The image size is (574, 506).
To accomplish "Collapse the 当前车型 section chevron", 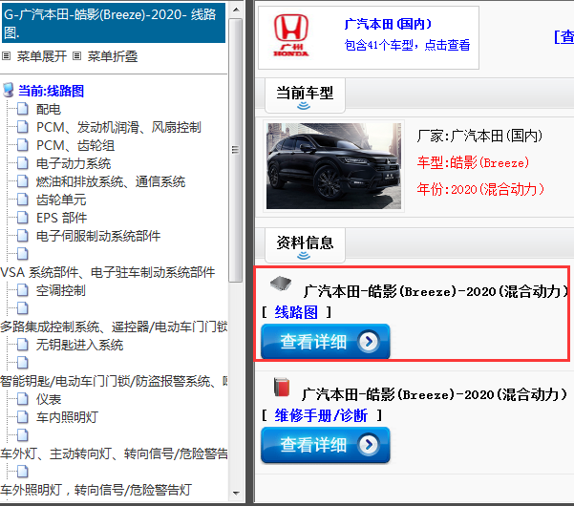I will click(304, 106).
